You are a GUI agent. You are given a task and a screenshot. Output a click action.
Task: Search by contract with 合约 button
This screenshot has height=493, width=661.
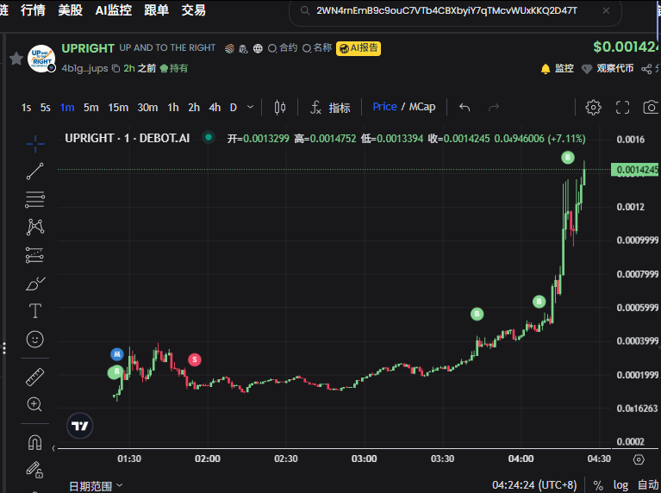coord(283,48)
